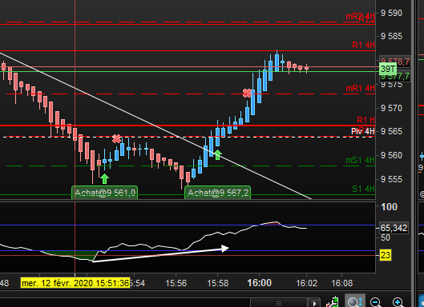Click the 15:56 time axis label
The height and width of the screenshot is (307, 424).
point(176,283)
